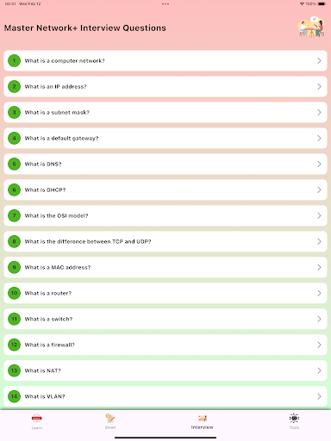Viewport: 331px width, 441px height.
Task: Expand chevron for 'What is a subnet mask?'
Action: pyautogui.click(x=319, y=112)
